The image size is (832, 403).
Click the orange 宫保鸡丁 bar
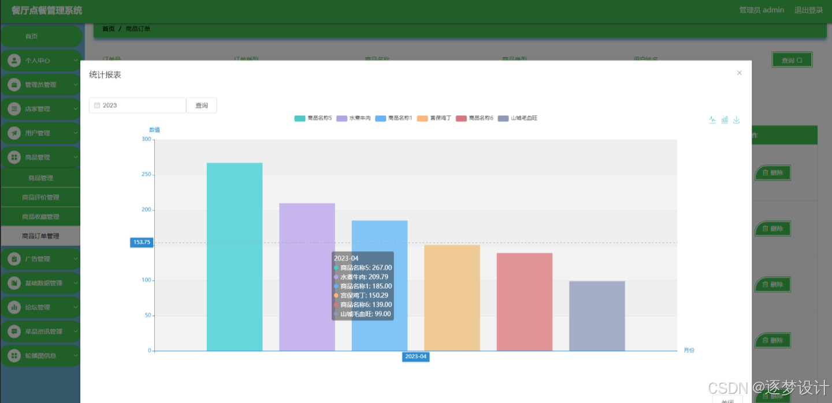pos(452,298)
